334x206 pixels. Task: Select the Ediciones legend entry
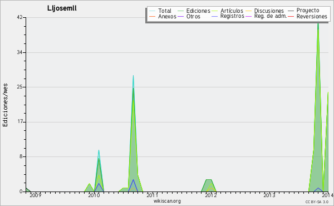click(x=194, y=11)
